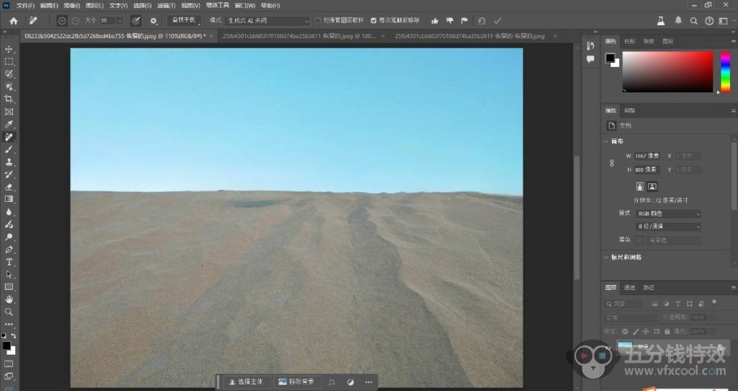Select the Dodge tool
738x391 pixels.
point(9,237)
